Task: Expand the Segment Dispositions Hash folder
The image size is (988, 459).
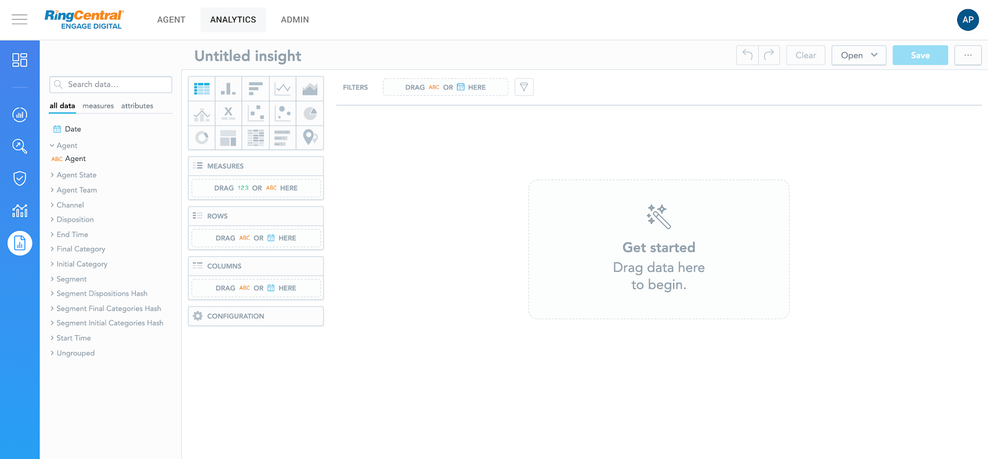Action: pos(99,294)
